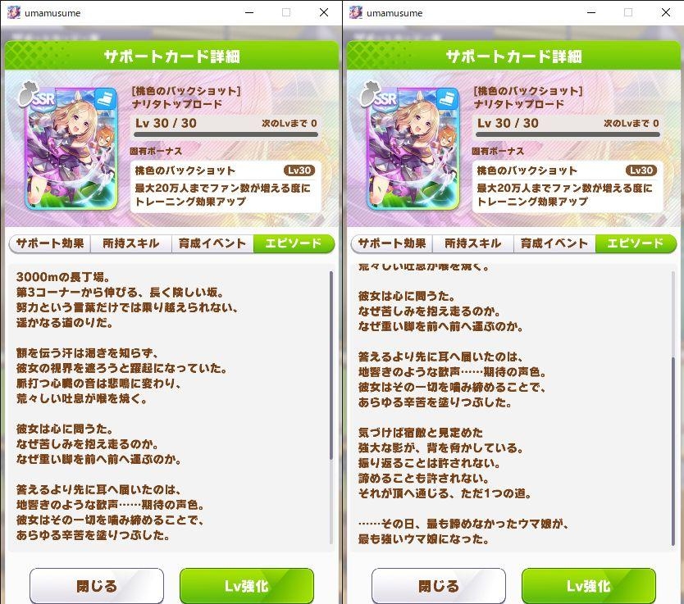Click Lv強化 button in right window
The width and height of the screenshot is (684, 604).
pos(589,586)
